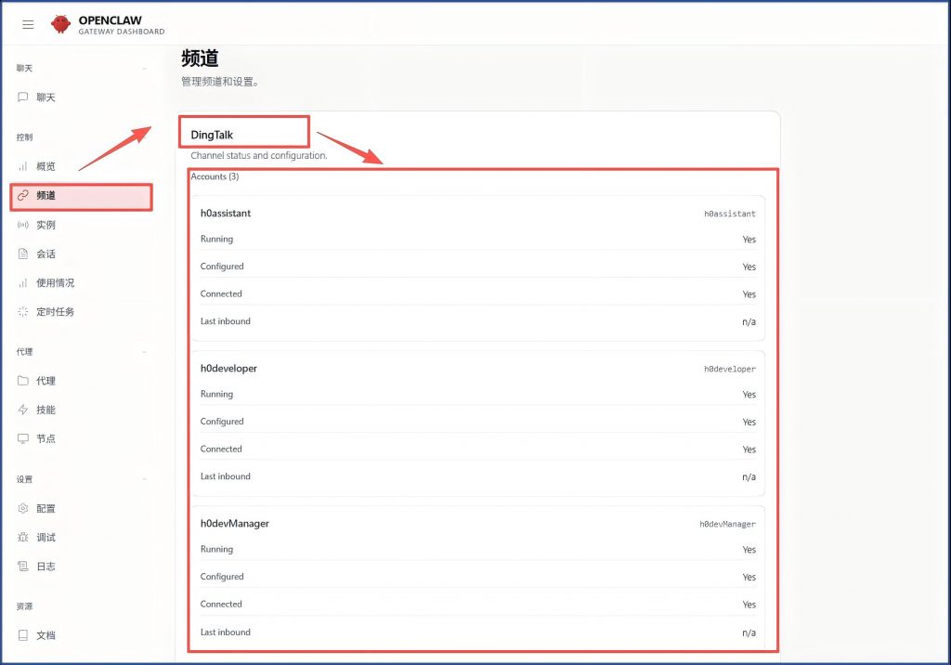The height and width of the screenshot is (665, 951).
Task: Collapse the 代理 sidebar section
Action: tap(144, 352)
